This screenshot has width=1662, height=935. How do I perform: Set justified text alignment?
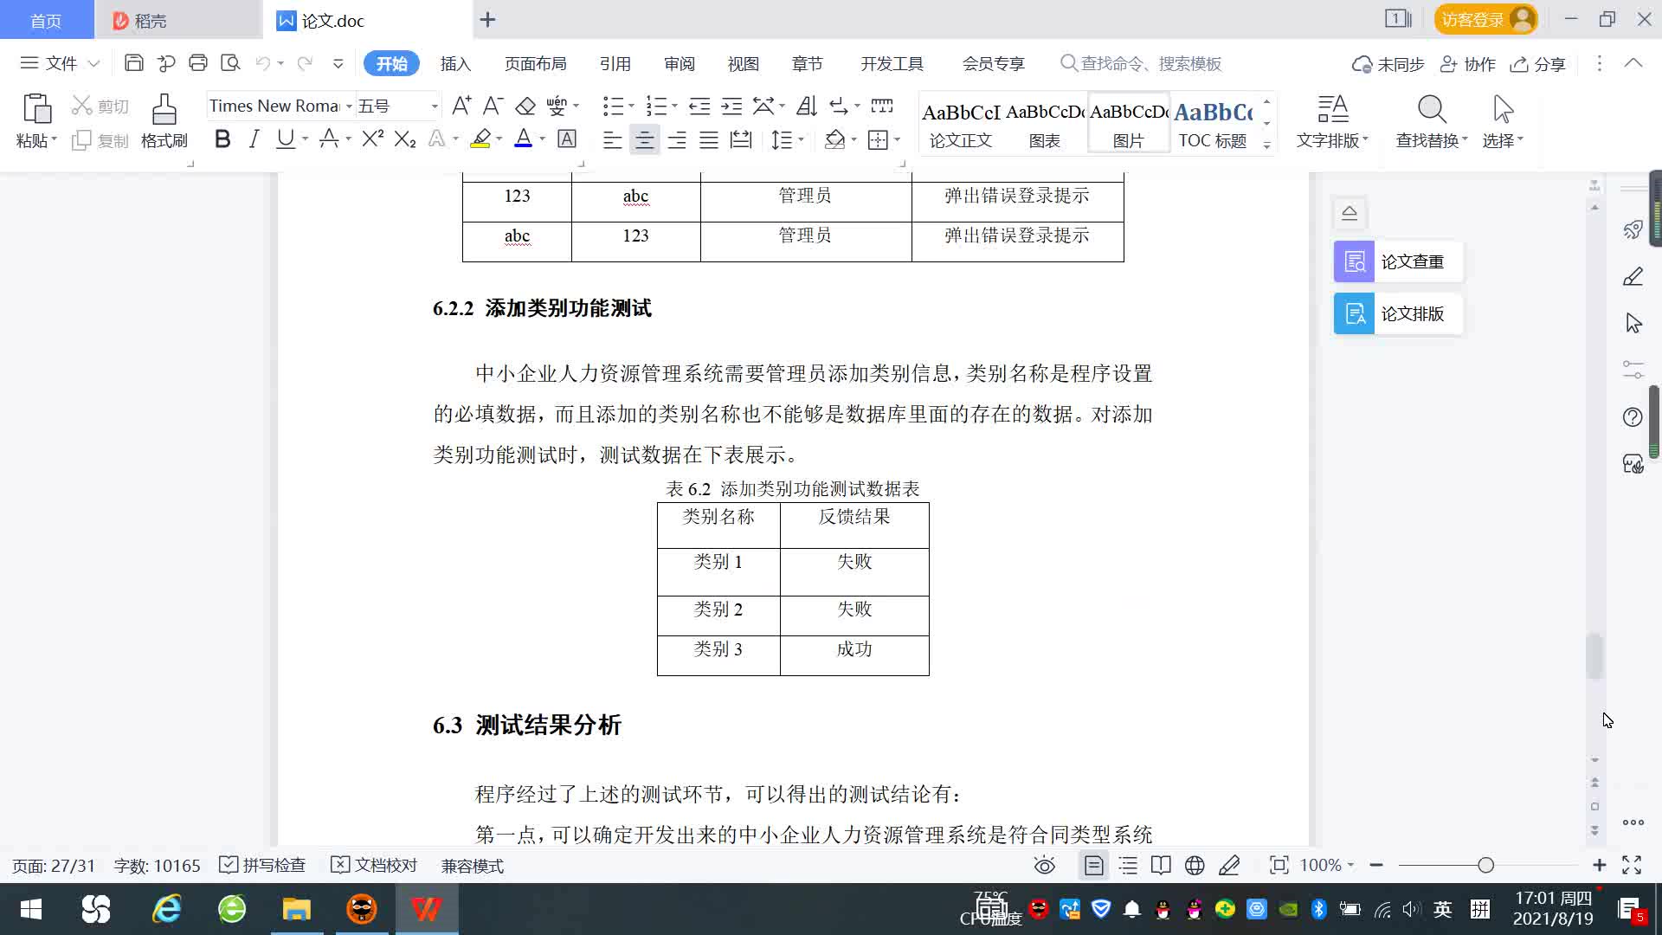click(709, 139)
